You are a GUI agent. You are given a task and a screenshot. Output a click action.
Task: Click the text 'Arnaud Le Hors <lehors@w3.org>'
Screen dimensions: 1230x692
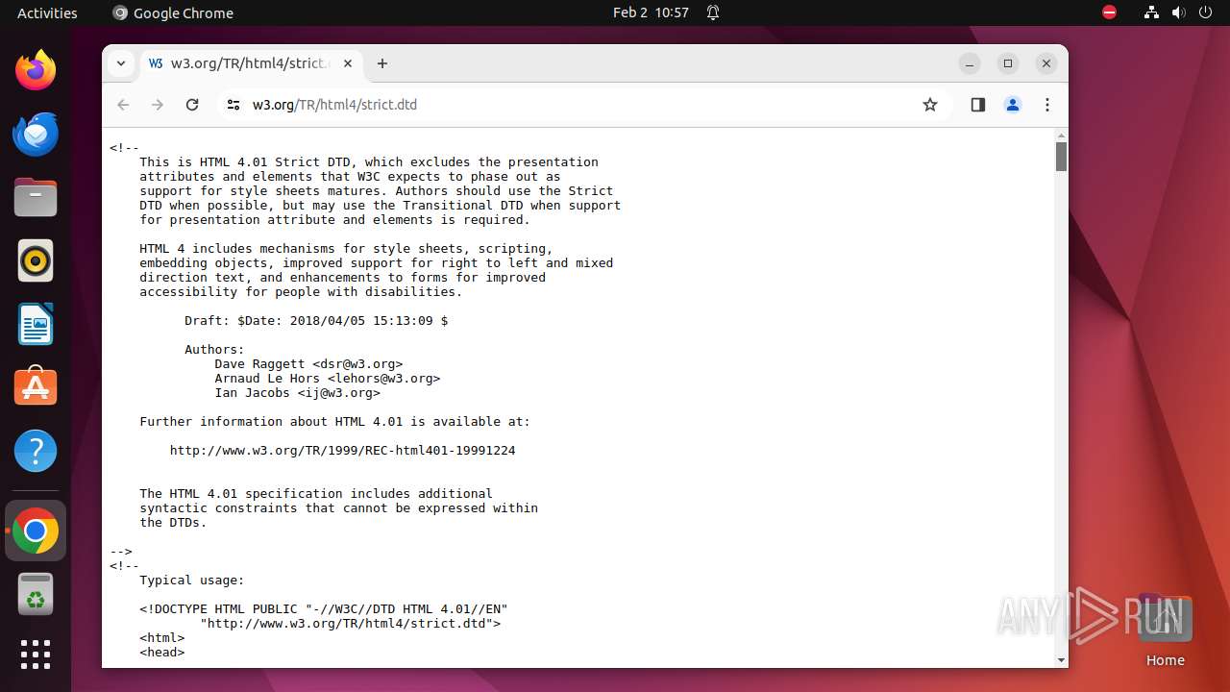pyautogui.click(x=328, y=379)
